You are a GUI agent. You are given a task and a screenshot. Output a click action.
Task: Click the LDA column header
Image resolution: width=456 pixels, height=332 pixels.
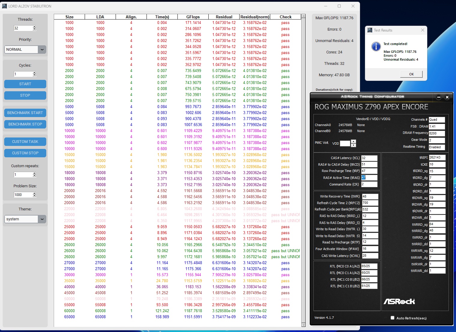point(100,17)
